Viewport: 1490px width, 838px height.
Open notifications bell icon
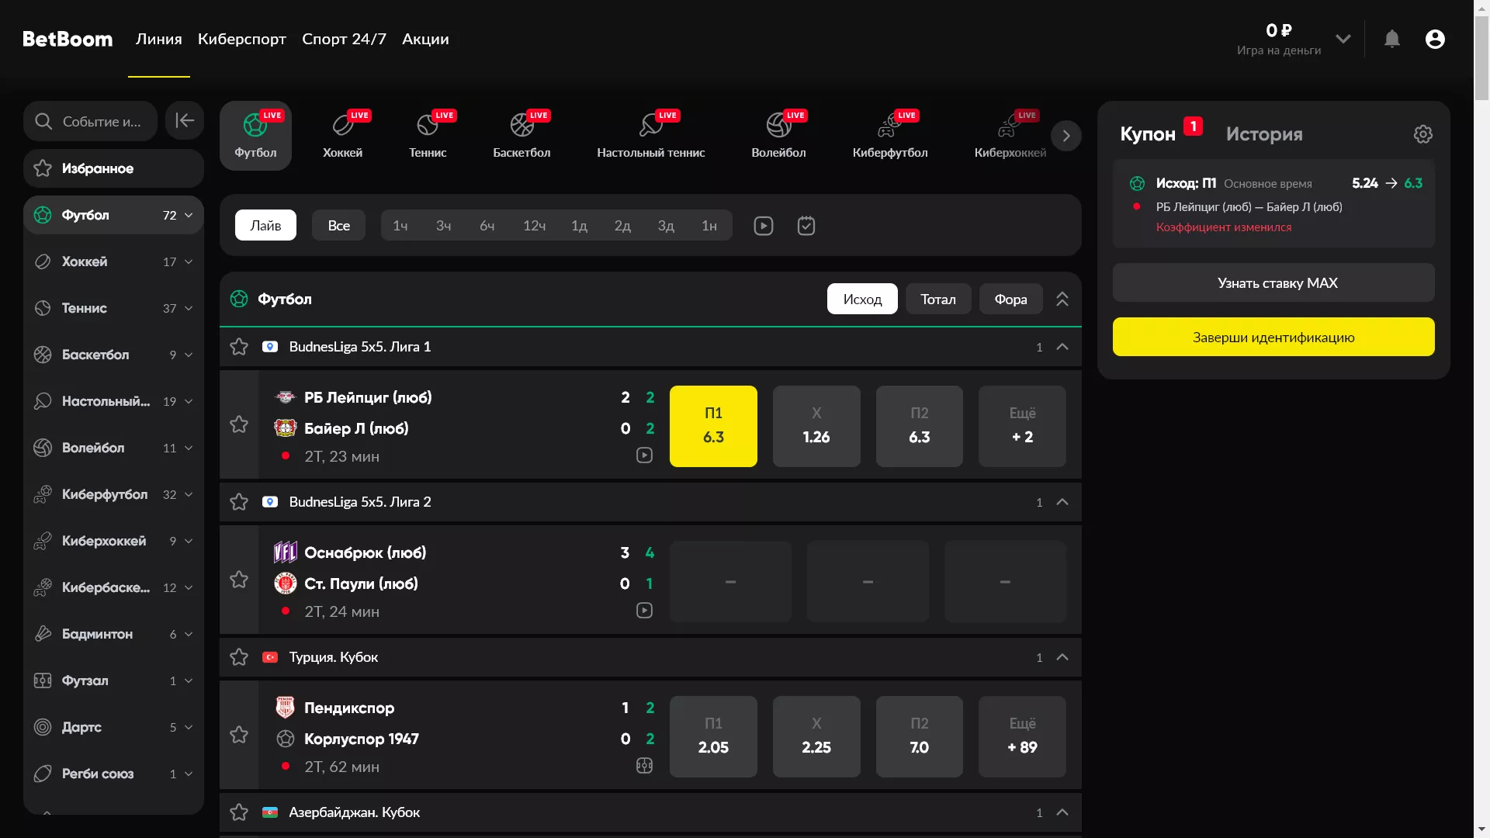pos(1392,39)
